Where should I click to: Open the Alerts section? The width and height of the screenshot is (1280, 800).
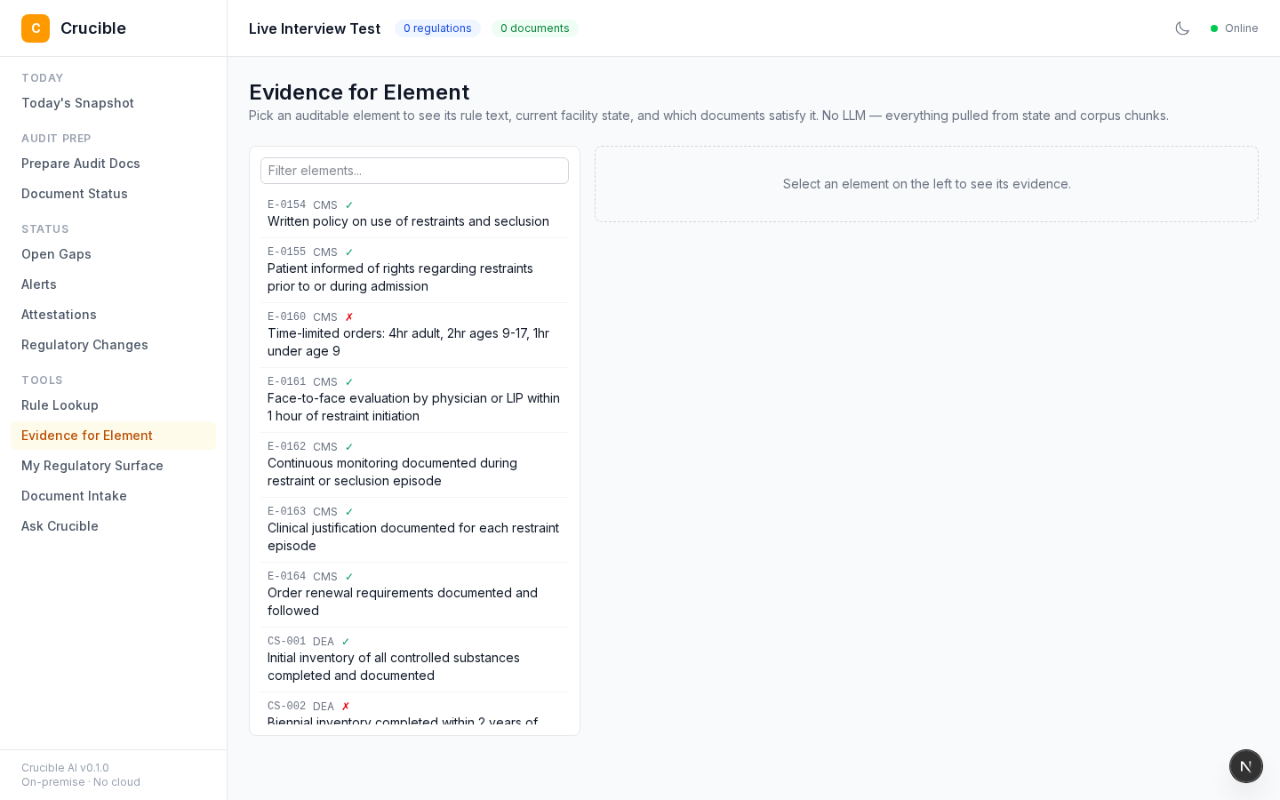click(x=39, y=284)
